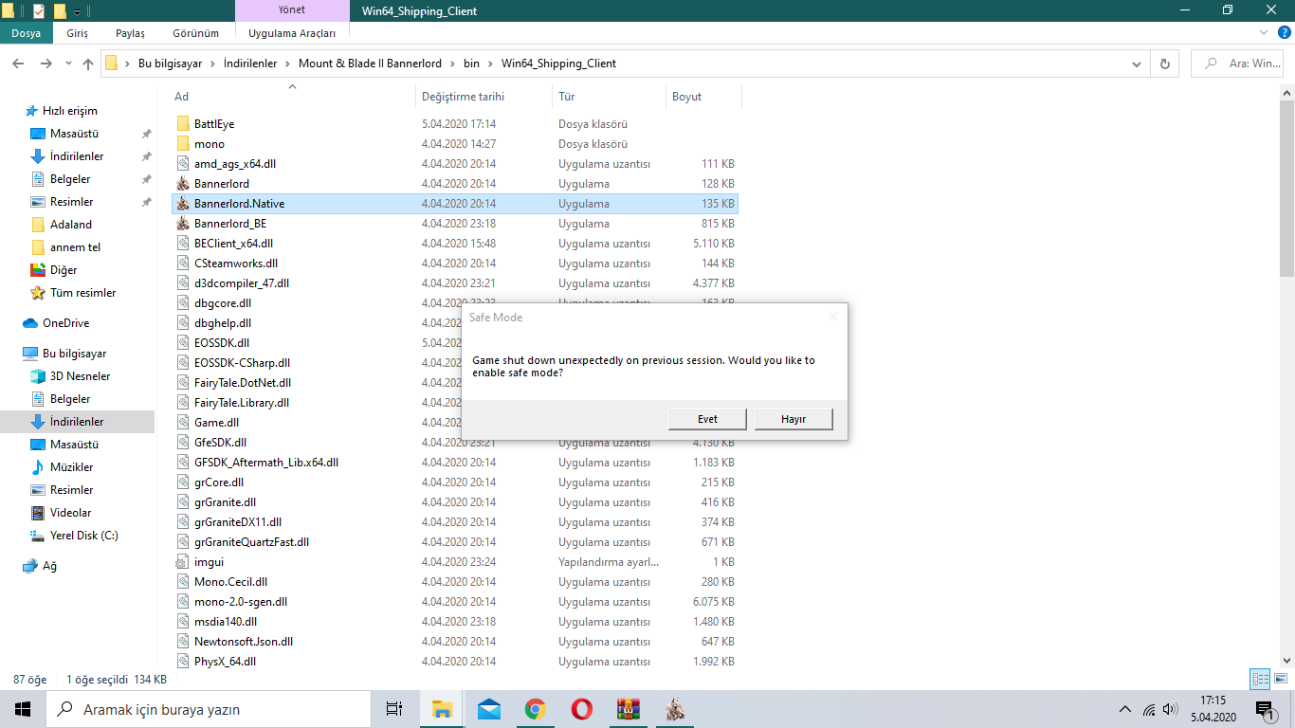Click the search box Ara: Win...
1295x728 pixels.
[x=1235, y=64]
